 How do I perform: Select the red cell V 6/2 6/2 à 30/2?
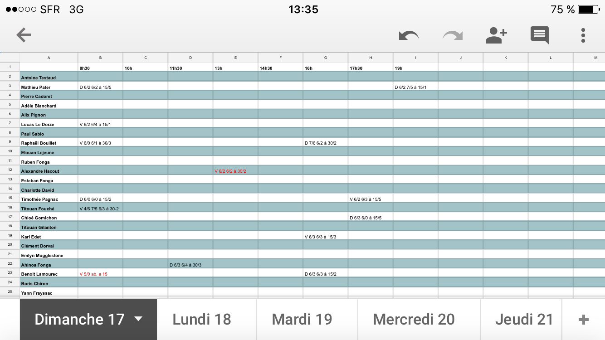pos(235,170)
